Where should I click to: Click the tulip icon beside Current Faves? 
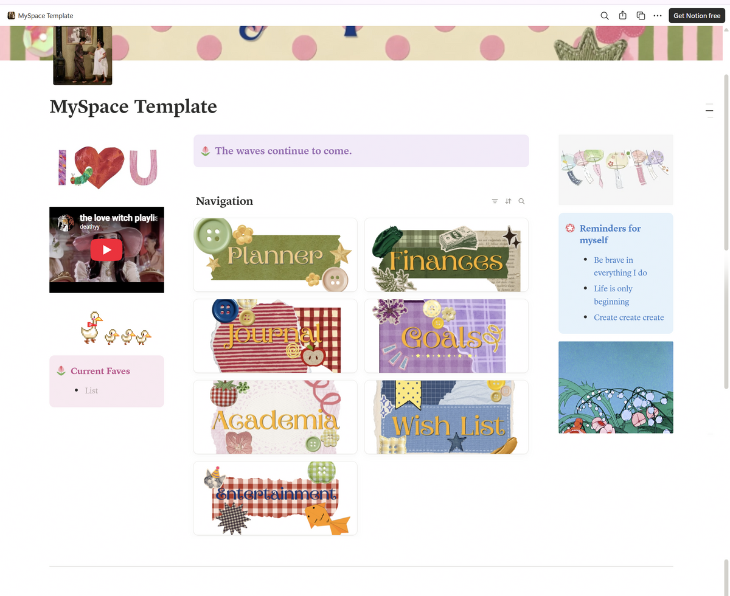point(61,371)
